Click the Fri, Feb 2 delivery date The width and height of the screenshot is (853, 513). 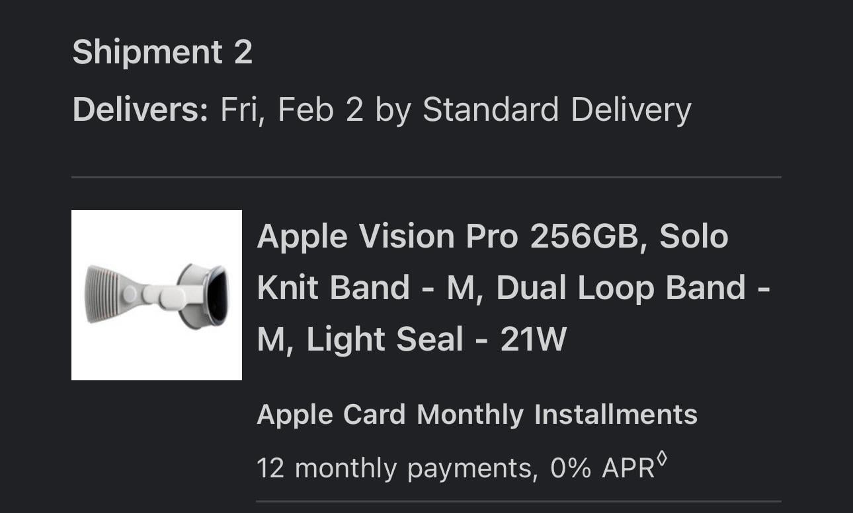[292, 110]
